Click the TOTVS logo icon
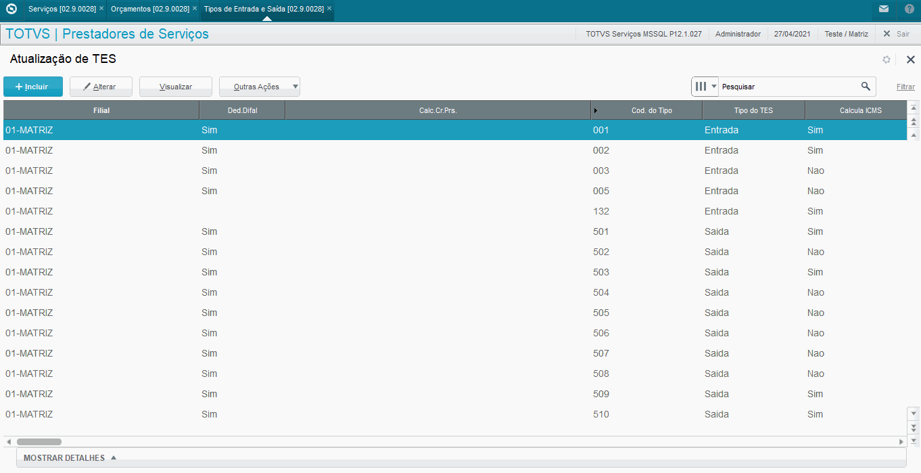The image size is (921, 473). (x=11, y=9)
